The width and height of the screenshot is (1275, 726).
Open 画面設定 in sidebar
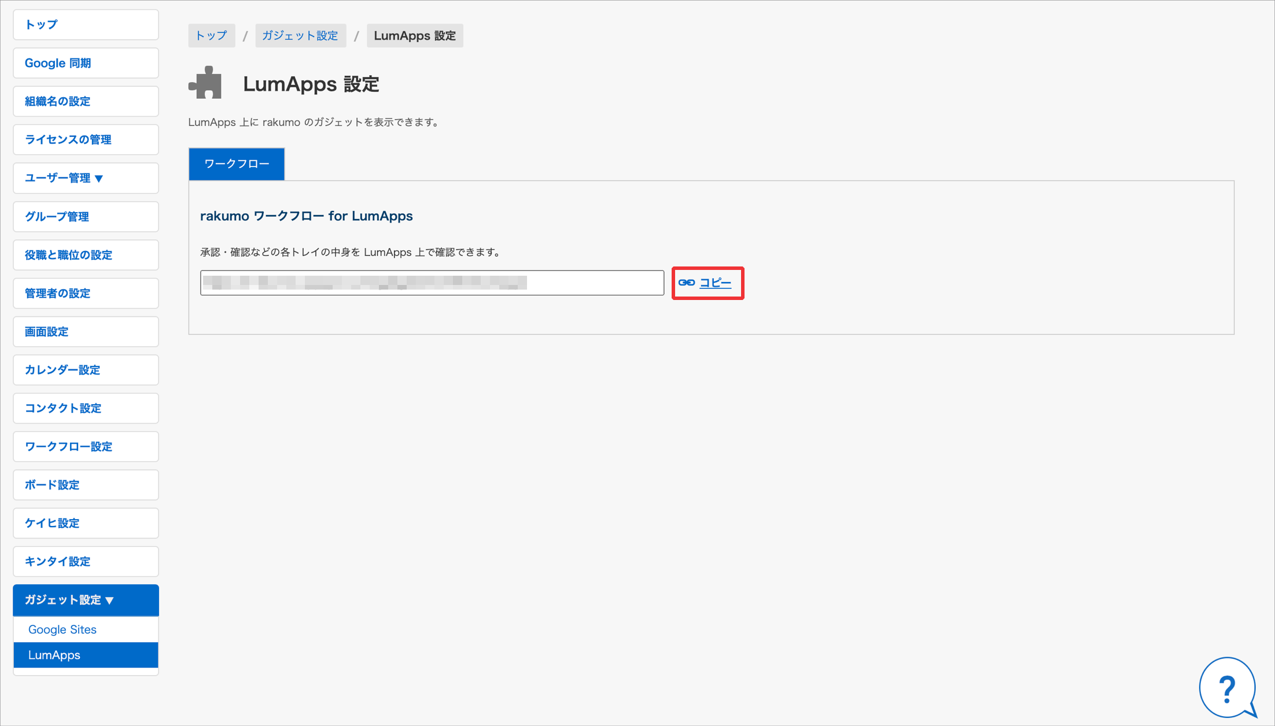pos(86,331)
